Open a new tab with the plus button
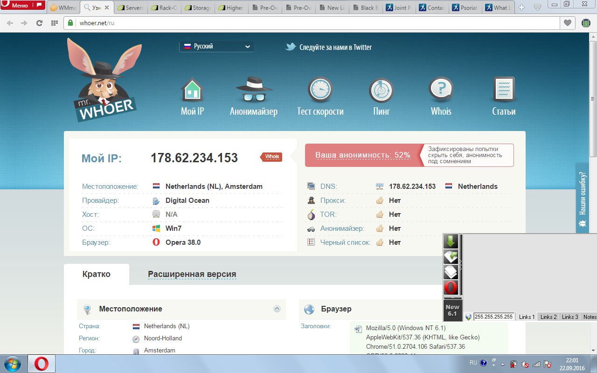 click(521, 7)
